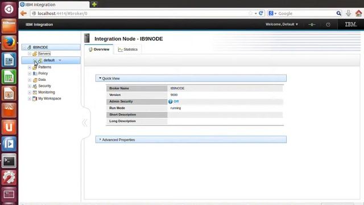Switch to the Statistics tab

coord(127,50)
